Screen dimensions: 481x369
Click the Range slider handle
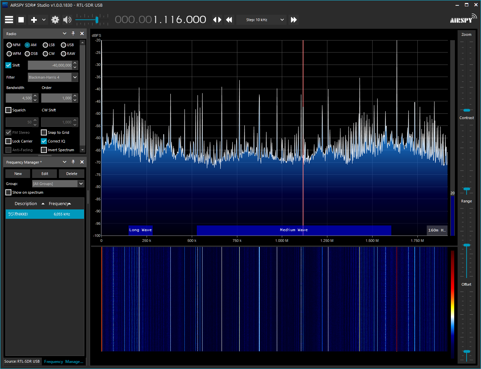tap(467, 245)
